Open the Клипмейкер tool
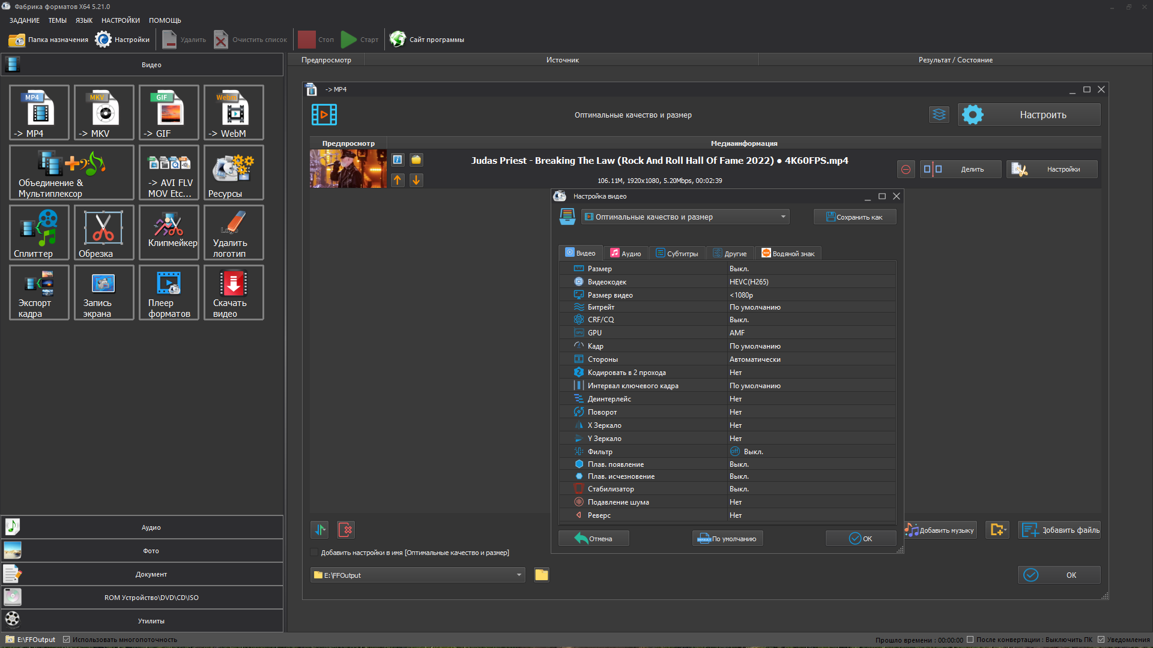 (169, 233)
